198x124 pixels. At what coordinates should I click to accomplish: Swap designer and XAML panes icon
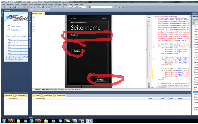pos(149,21)
